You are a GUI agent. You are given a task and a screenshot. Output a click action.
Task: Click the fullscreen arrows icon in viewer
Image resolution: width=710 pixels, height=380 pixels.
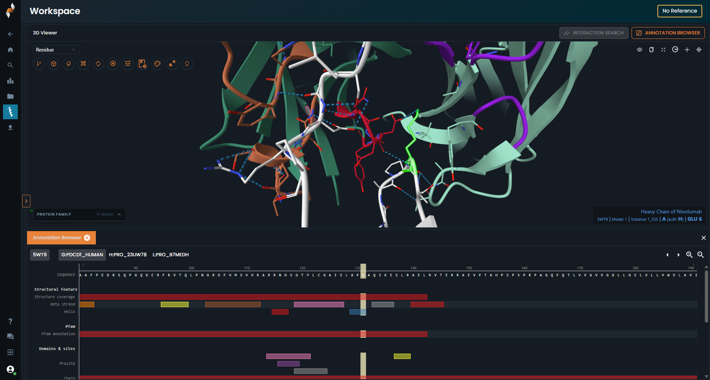(x=663, y=50)
